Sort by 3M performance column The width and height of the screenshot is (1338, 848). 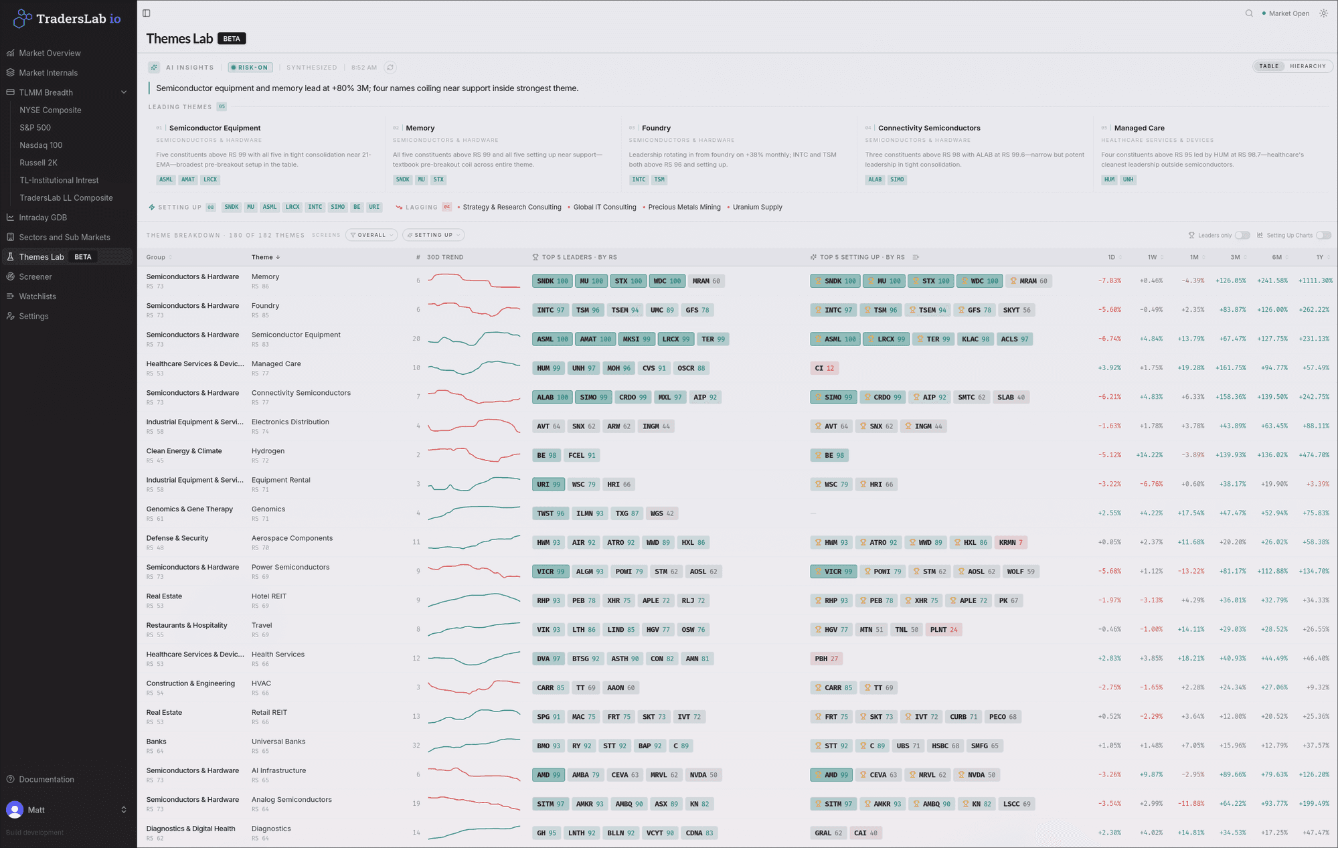click(1238, 258)
